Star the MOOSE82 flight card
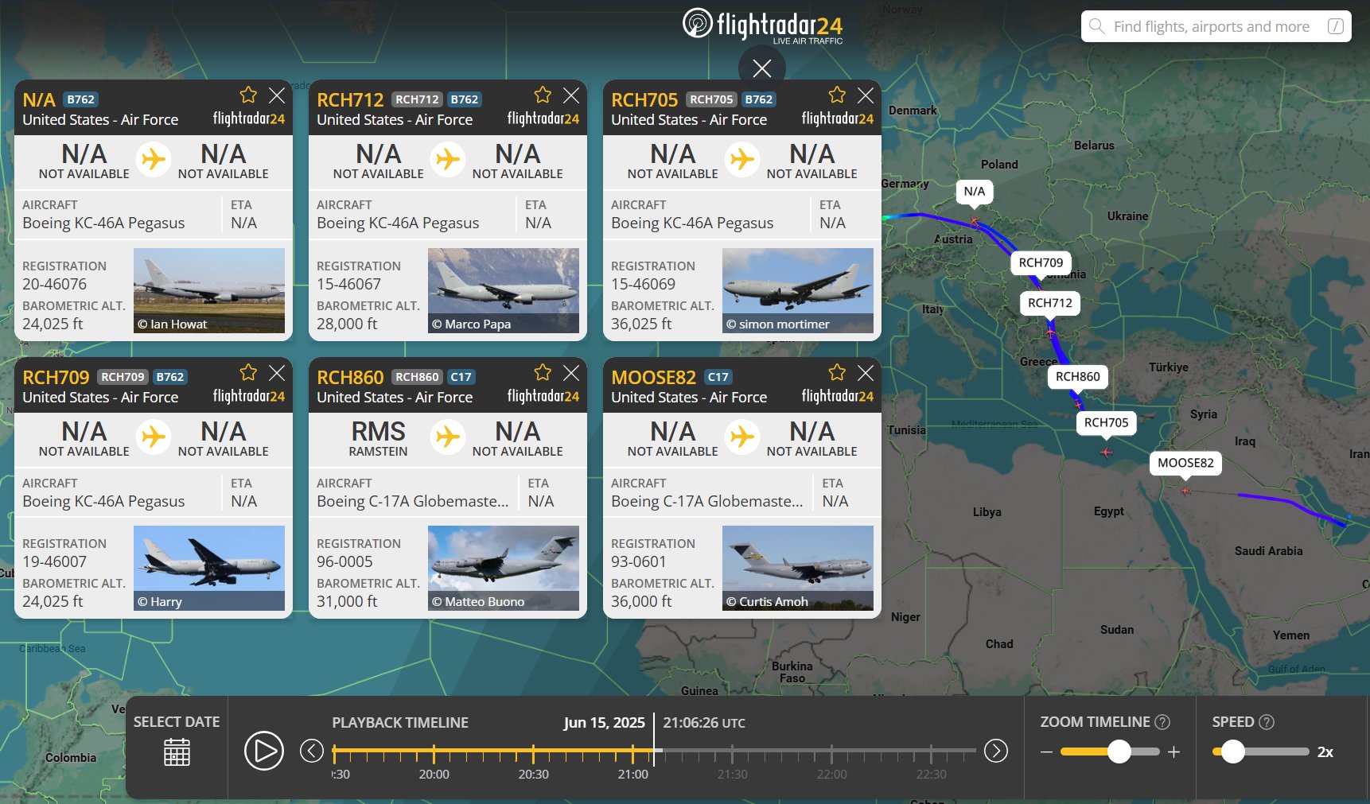 coord(837,373)
